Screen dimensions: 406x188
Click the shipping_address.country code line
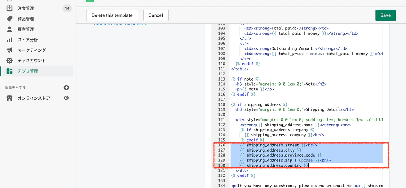(x=274, y=165)
